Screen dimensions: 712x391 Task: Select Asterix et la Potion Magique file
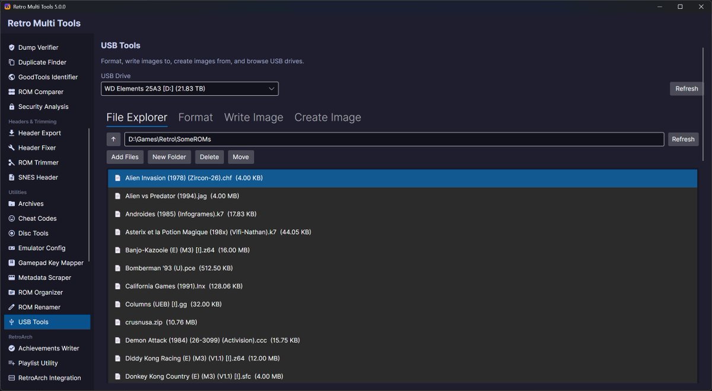[402, 232]
